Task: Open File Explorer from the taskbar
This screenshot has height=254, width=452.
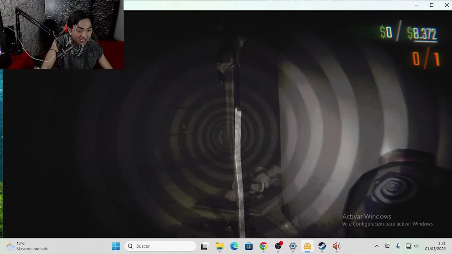Action: click(220, 246)
